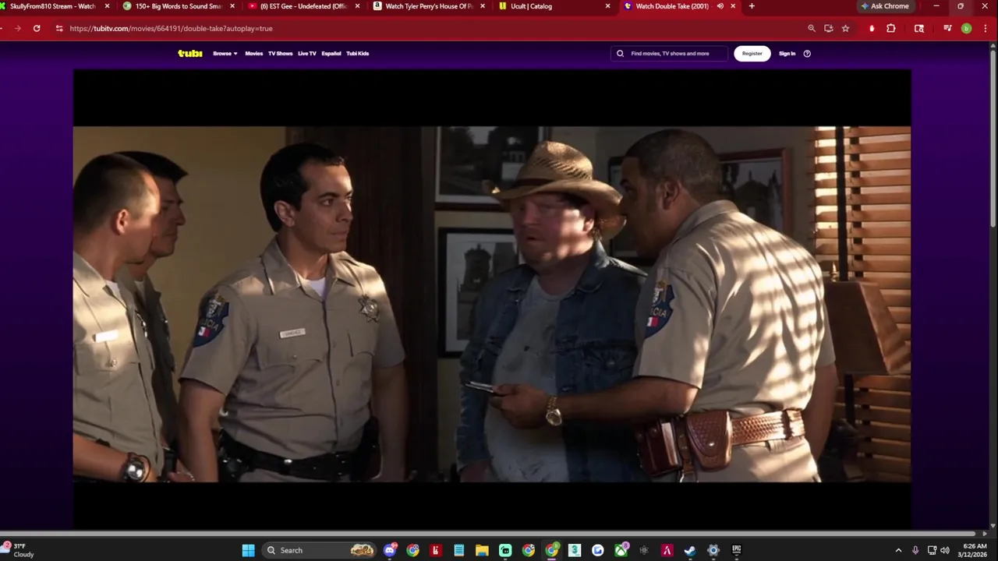
Task: Click the search magnifier icon in Tubi
Action: pyautogui.click(x=621, y=54)
